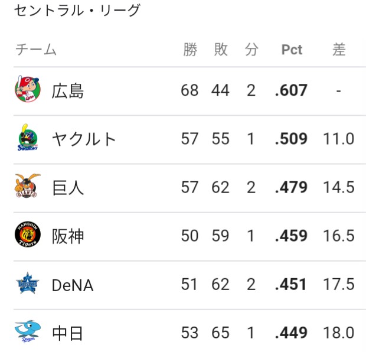Image resolution: width=366 pixels, height=352 pixels.
Task: Click the 敗 losses column header
Action: [221, 50]
